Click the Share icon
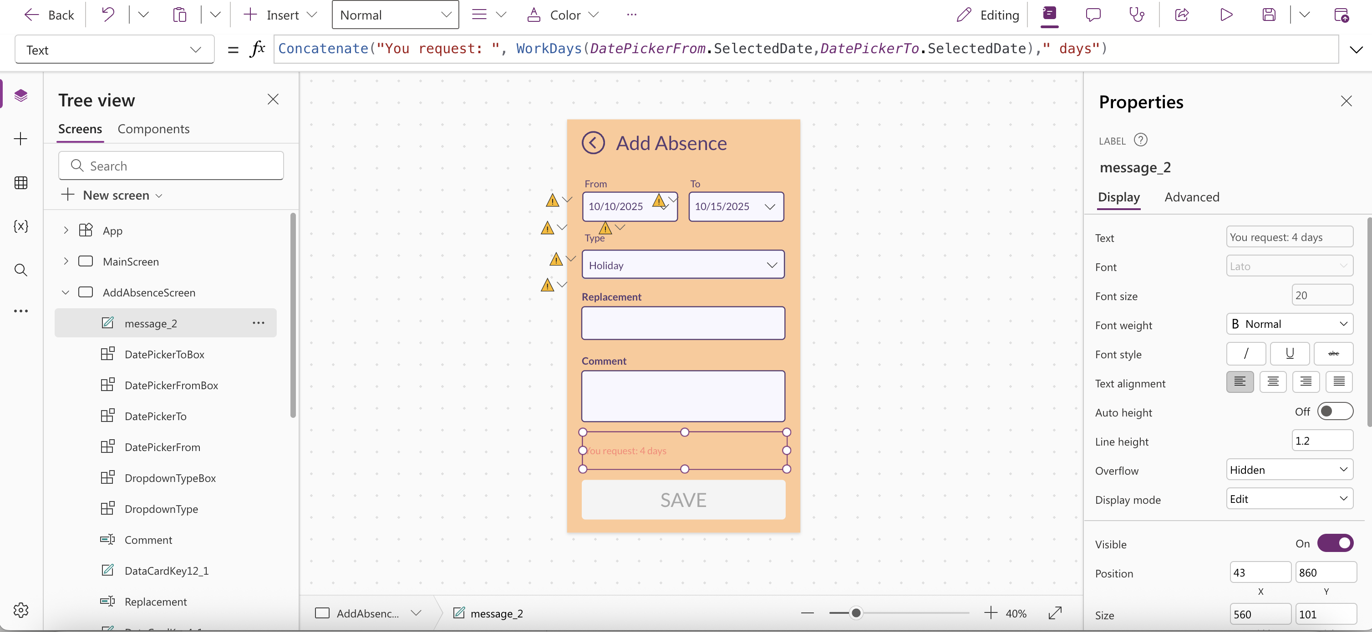The image size is (1372, 632). coord(1182,15)
